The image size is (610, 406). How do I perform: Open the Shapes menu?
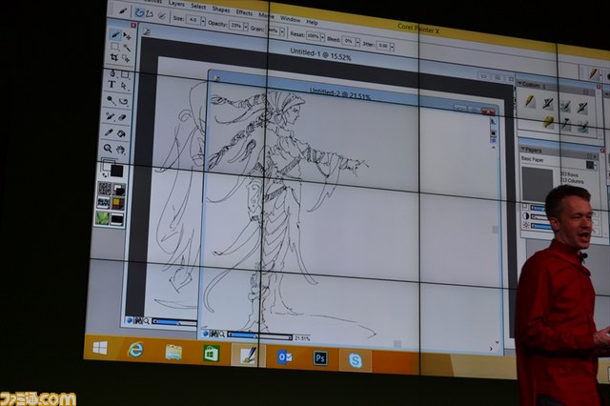coord(221,10)
